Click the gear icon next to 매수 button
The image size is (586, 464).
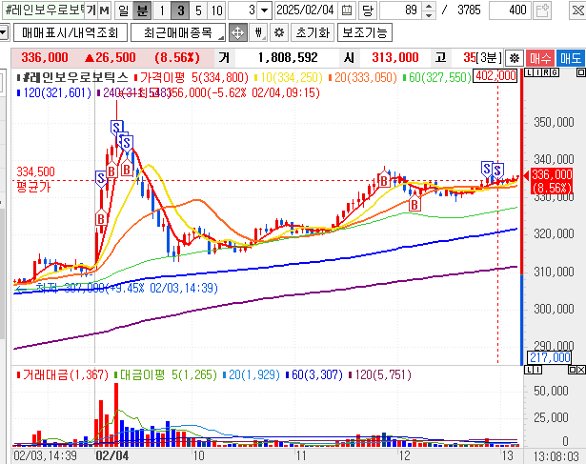pos(515,58)
